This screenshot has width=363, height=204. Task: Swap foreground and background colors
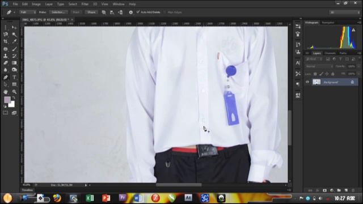14,97
